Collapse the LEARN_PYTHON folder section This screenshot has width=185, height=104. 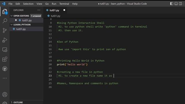click(x=12, y=25)
